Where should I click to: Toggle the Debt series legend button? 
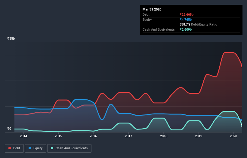pyautogui.click(x=14, y=148)
